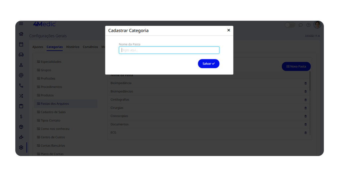Click the Salvar button
Viewport: 340px width, 179px height.
coord(209,64)
